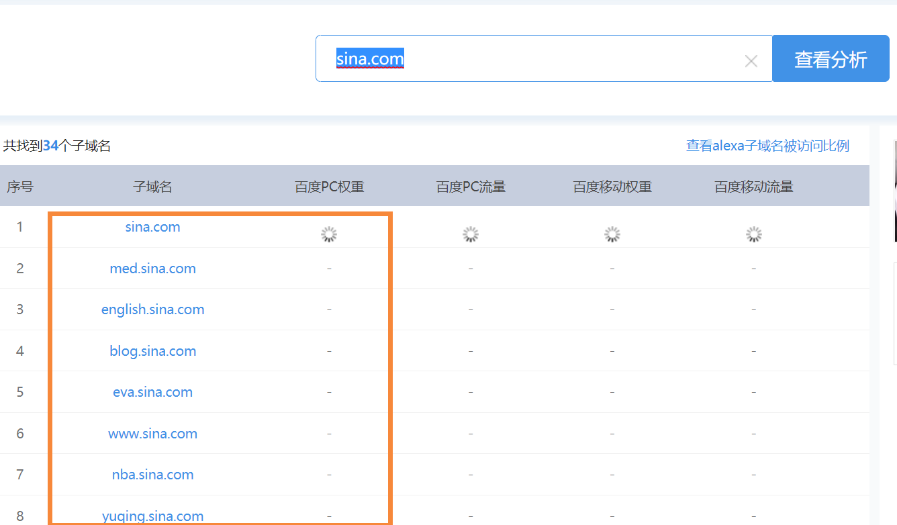Click the loading spinner under 百度移动权重
This screenshot has width=897, height=525.
(612, 234)
